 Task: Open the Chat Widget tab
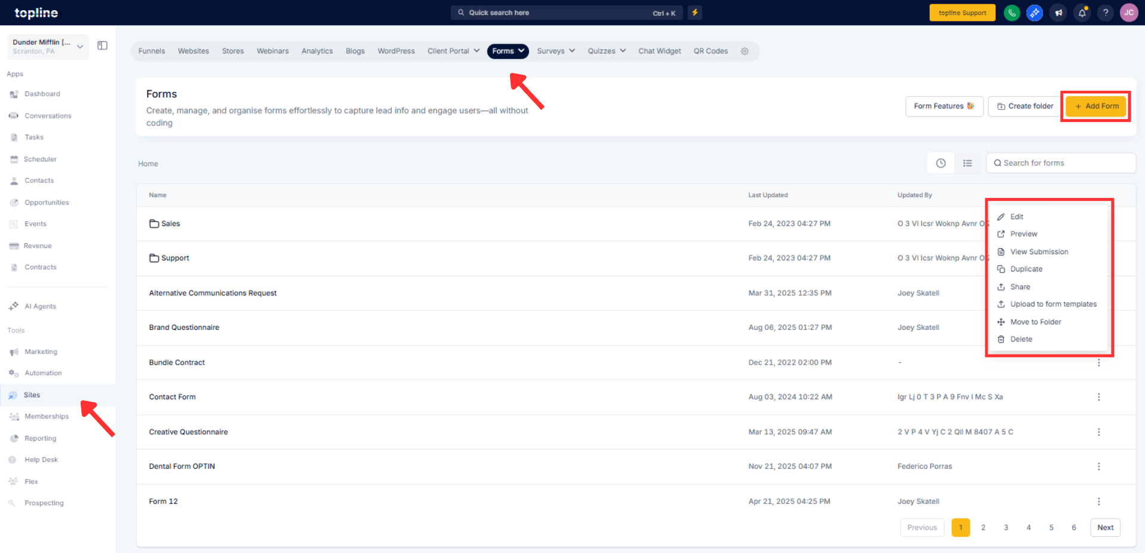click(x=659, y=51)
